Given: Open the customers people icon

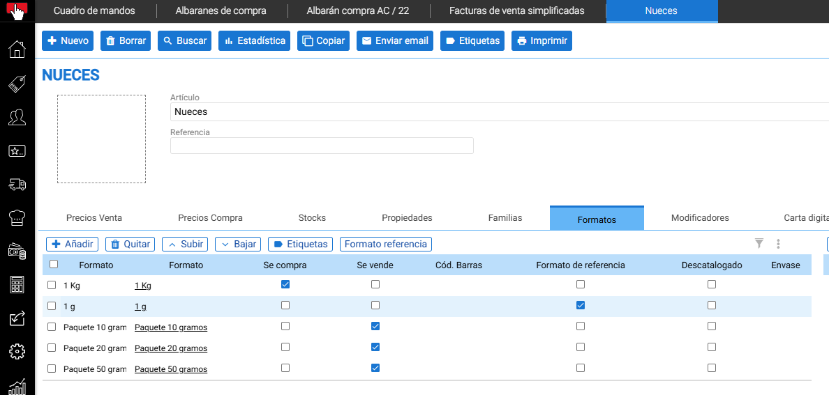Looking at the screenshot, I should (x=17, y=117).
